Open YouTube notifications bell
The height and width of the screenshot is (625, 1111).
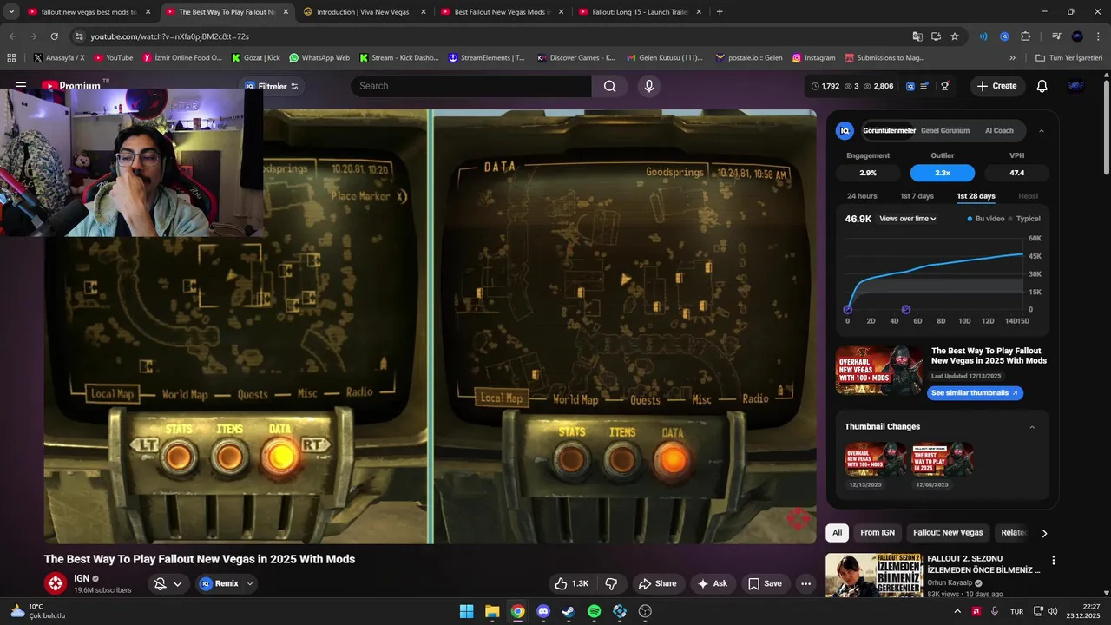pyautogui.click(x=1042, y=86)
